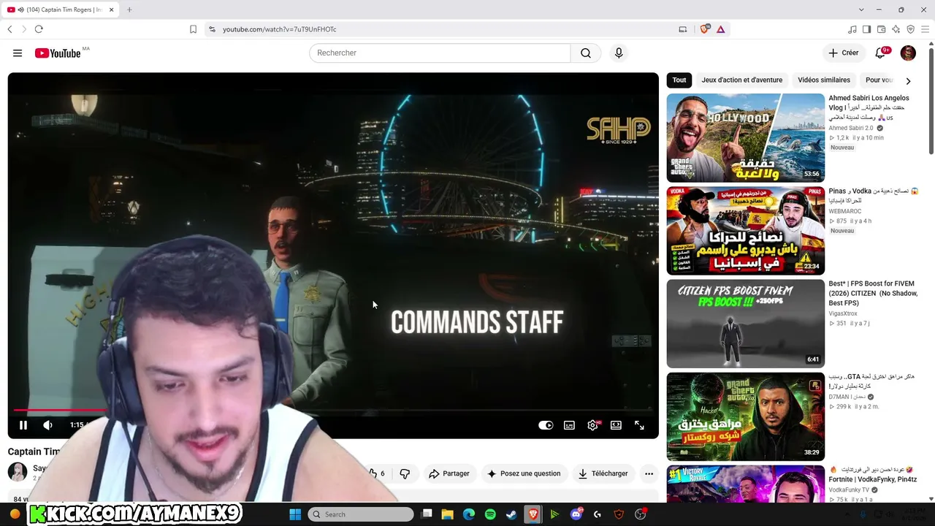Go to the YouTube home logo
Screen dimensions: 935x526
click(58, 53)
